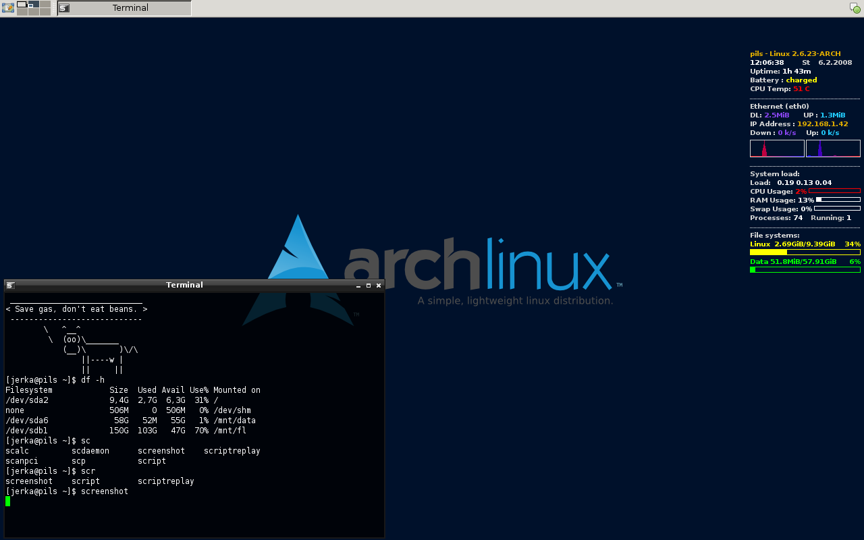Image resolution: width=864 pixels, height=540 pixels.
Task: Click the 'Ethernet (eth0)' heading
Action: tap(779, 107)
